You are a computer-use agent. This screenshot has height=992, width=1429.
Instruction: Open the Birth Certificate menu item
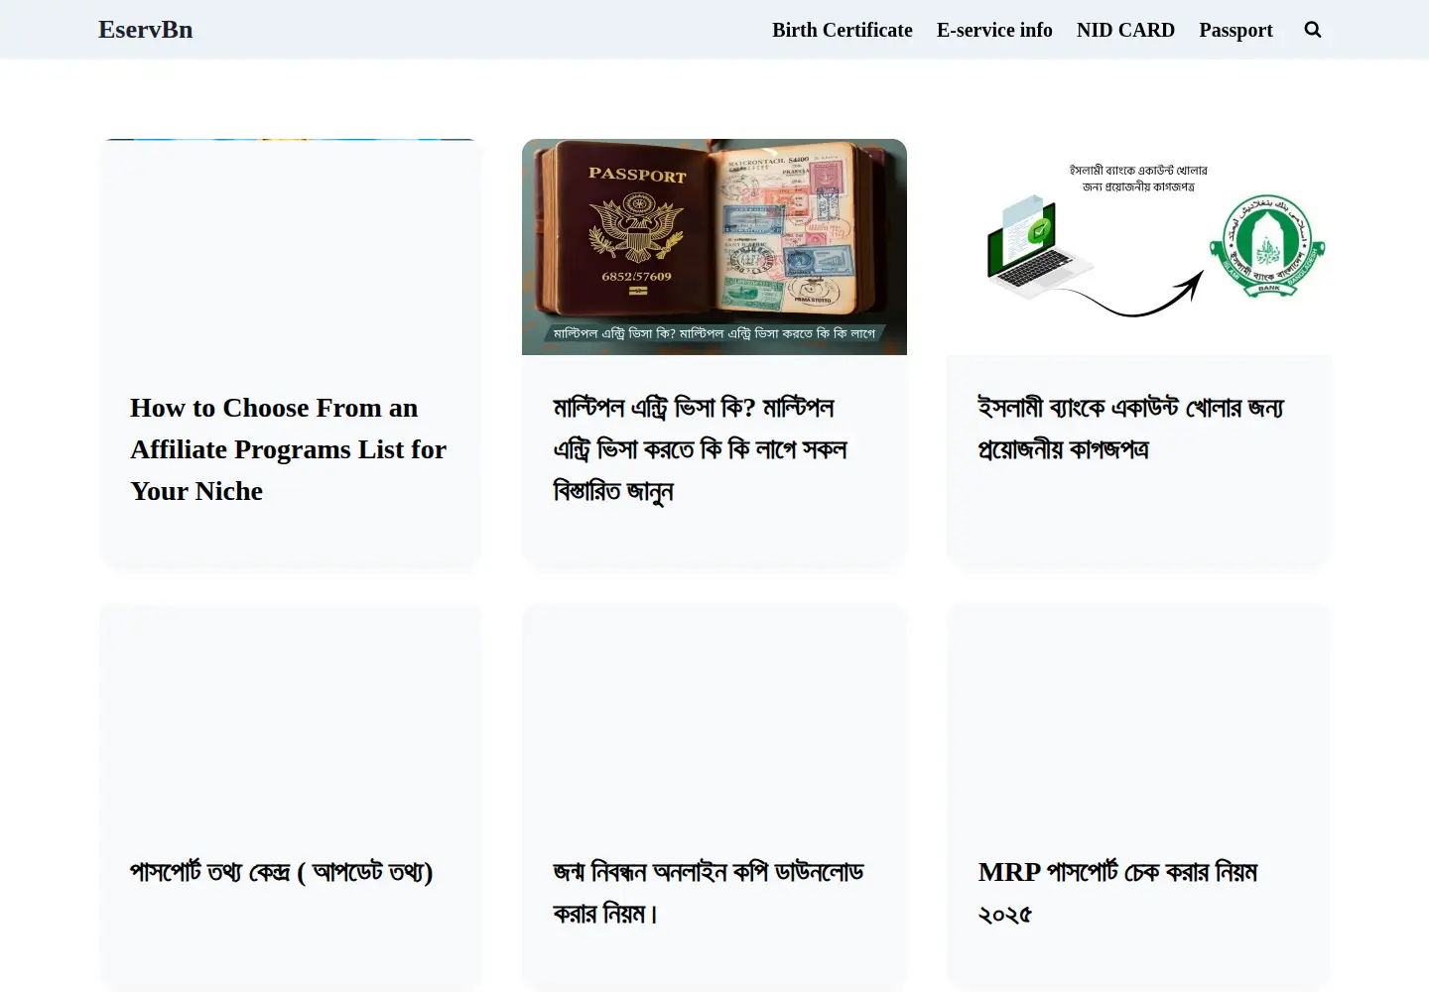(x=843, y=30)
